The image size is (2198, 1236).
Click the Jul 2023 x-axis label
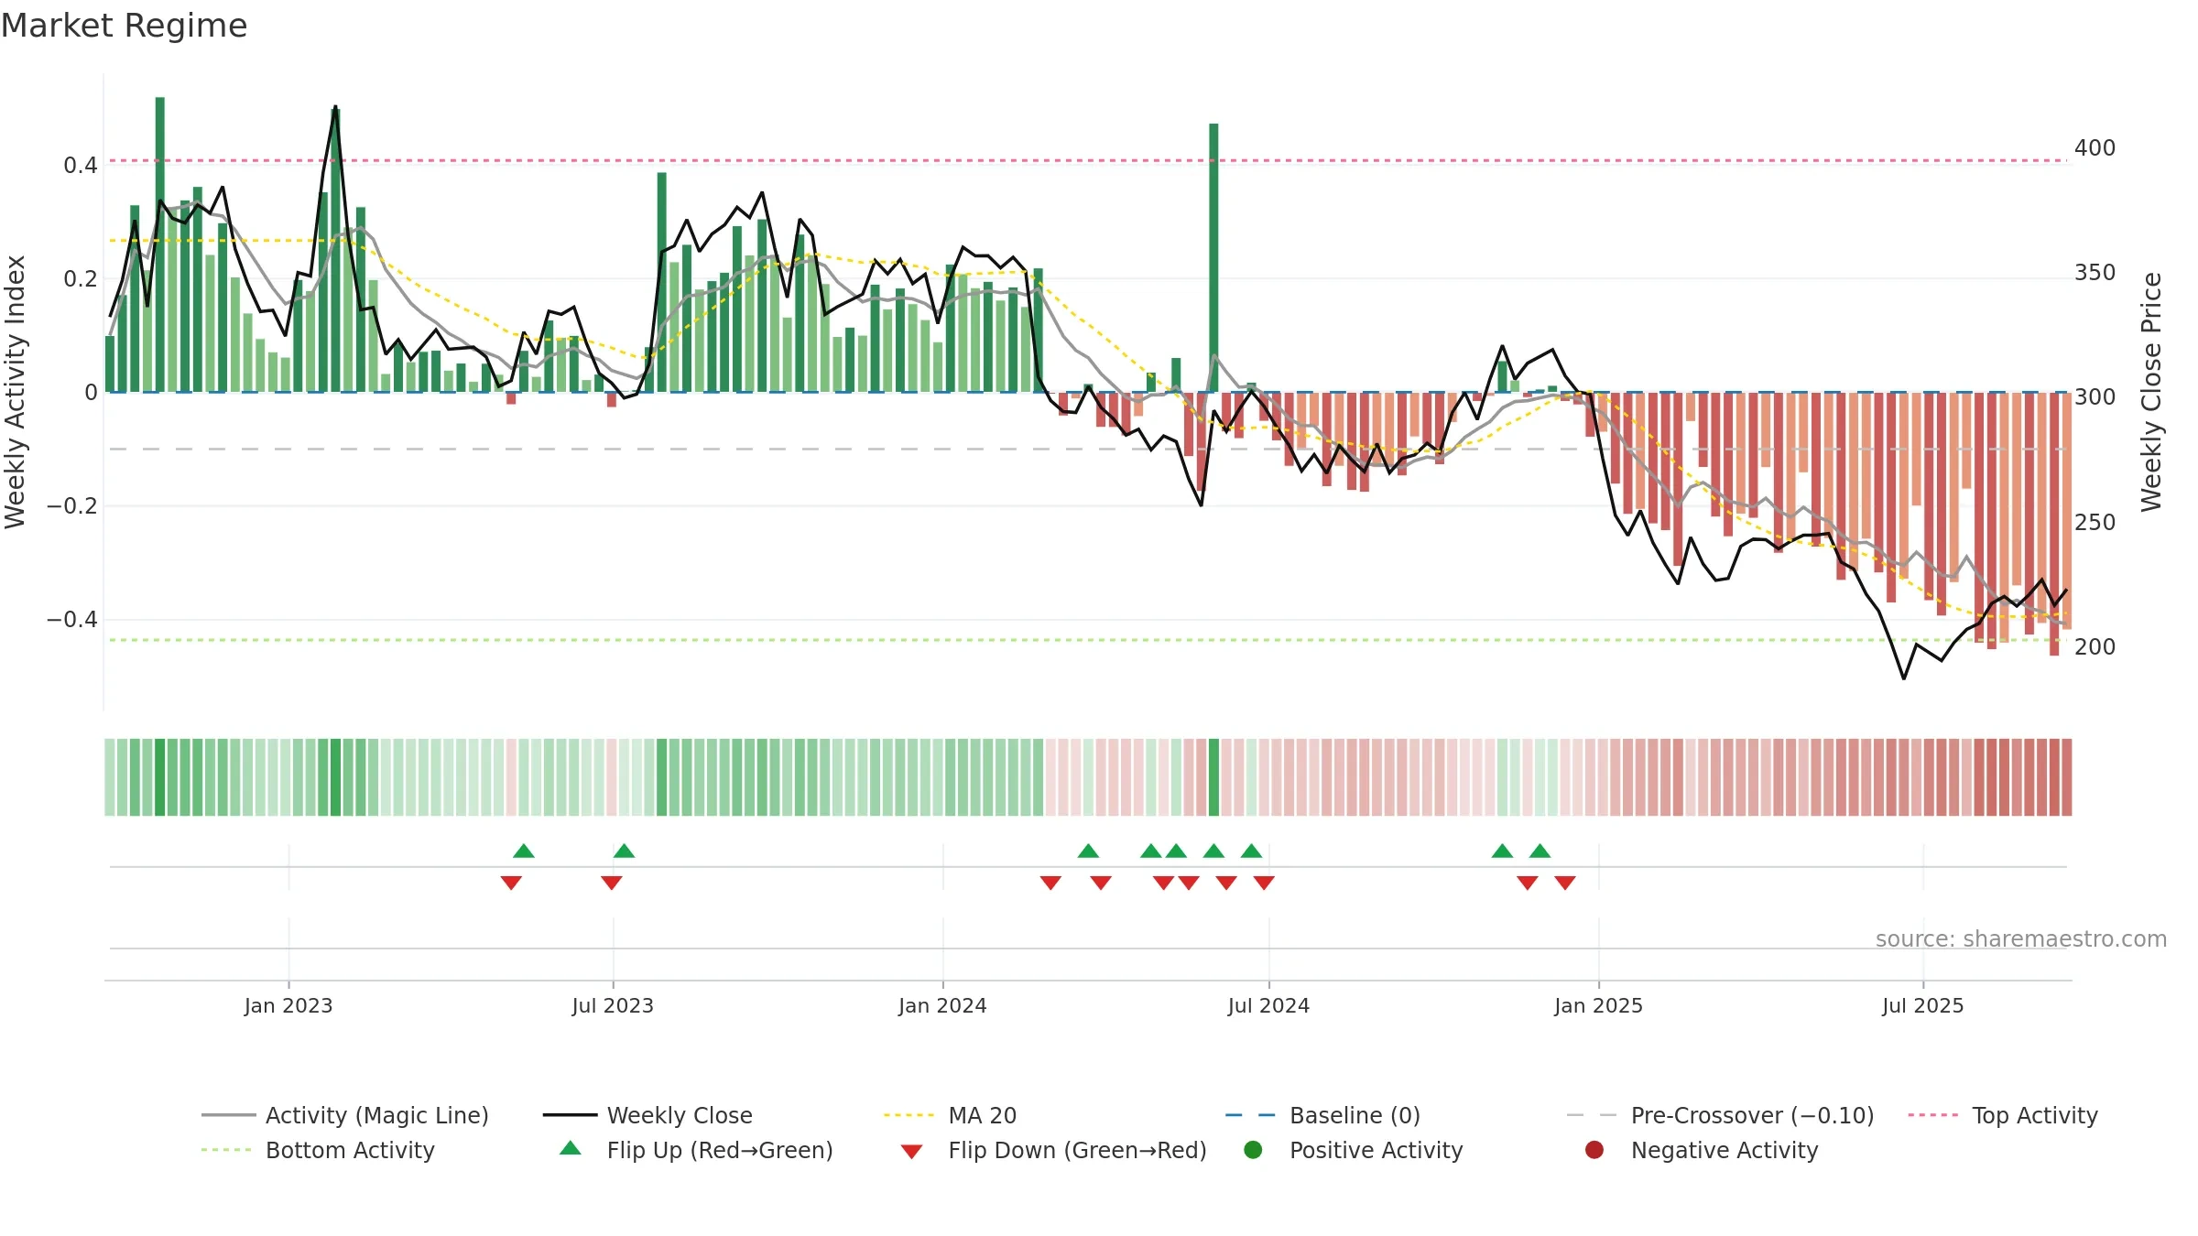pyautogui.click(x=613, y=1005)
